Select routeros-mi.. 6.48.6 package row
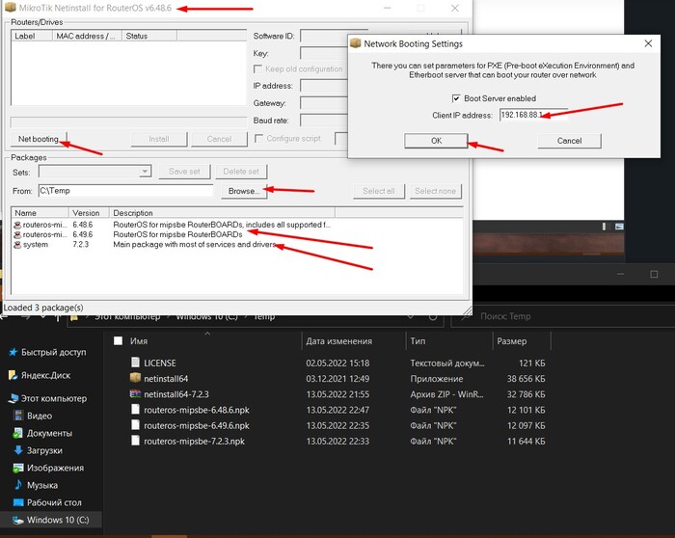Image resolution: width=675 pixels, height=538 pixels. [173, 225]
